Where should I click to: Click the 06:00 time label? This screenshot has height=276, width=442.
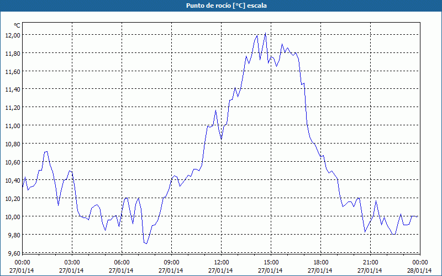coord(122,263)
